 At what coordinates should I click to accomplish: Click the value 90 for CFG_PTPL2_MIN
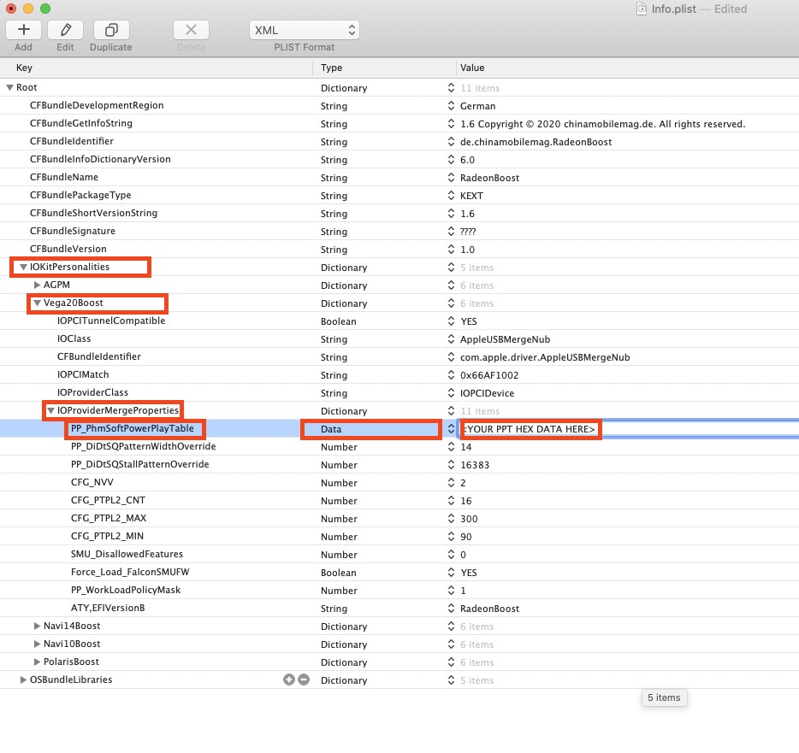pos(465,537)
